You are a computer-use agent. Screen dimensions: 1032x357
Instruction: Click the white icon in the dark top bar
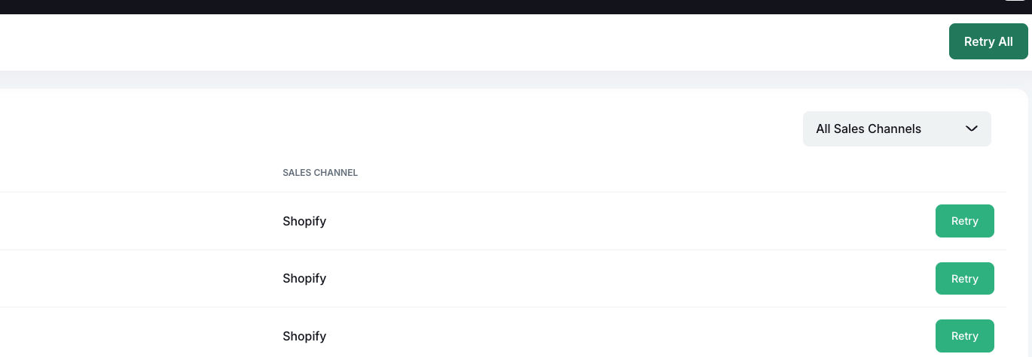[1014, 2]
